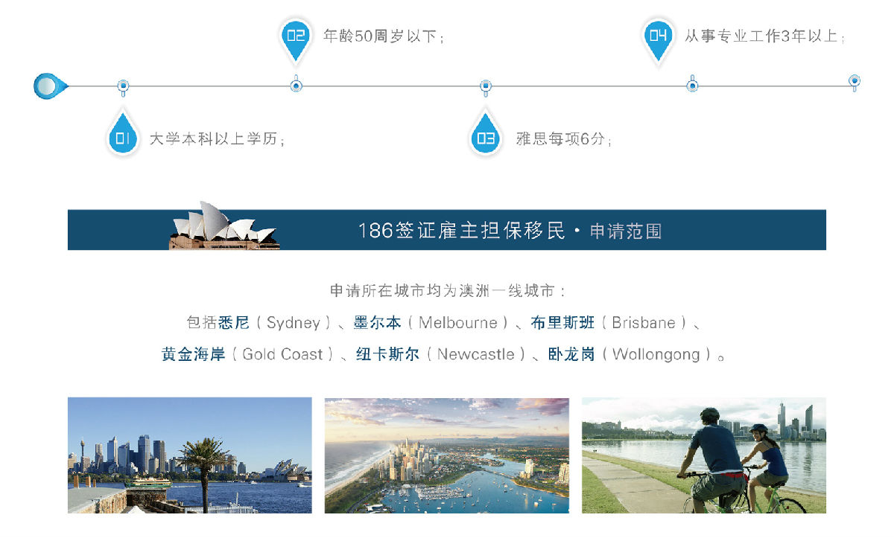Select the 04 water-drop pin icon
This screenshot has width=894, height=538.
(x=658, y=39)
